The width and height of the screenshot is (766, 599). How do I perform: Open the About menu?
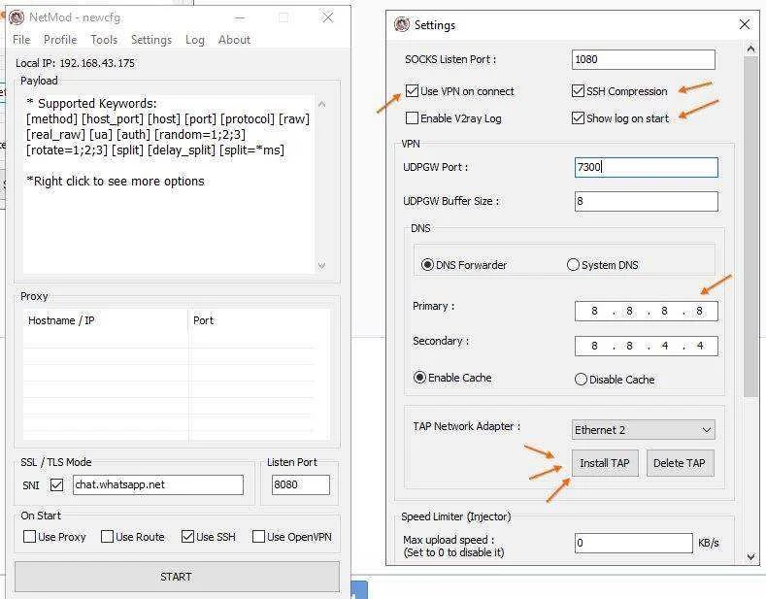(x=234, y=40)
